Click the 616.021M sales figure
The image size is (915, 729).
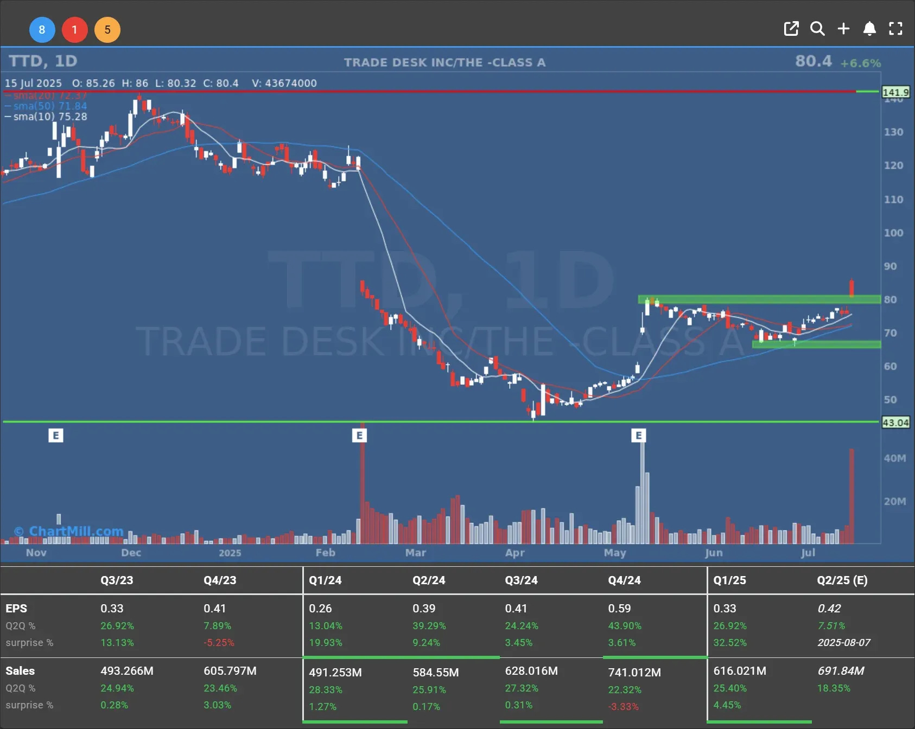[x=740, y=671]
